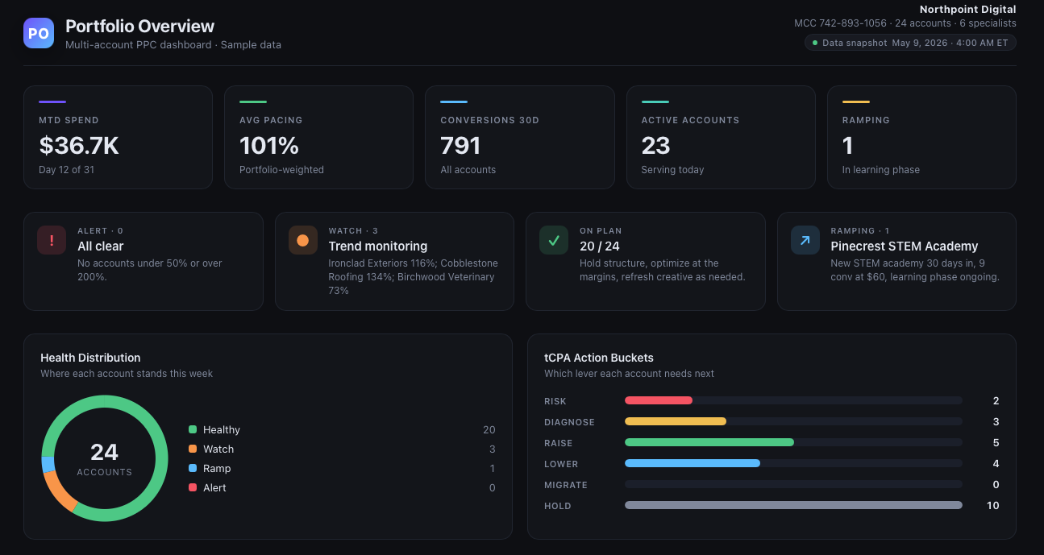The width and height of the screenshot is (1044, 555).
Task: Click the HOLD count of 10
Action: (993, 506)
